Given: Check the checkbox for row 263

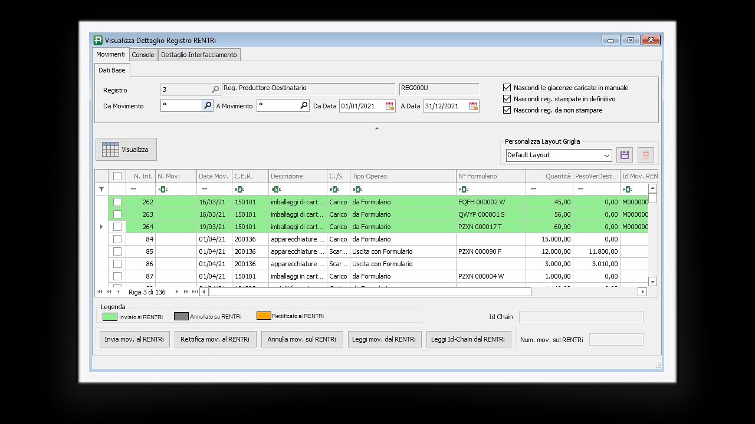Looking at the screenshot, I should click(x=117, y=214).
